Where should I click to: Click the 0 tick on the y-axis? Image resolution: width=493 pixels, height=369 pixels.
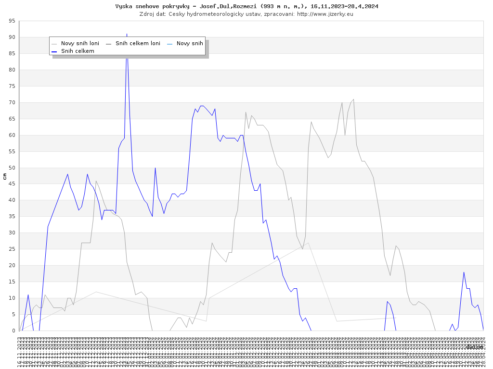coord(14,331)
